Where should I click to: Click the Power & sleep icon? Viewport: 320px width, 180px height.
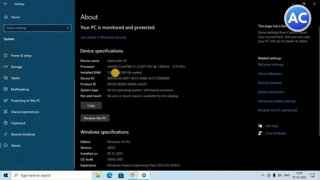(x=5, y=55)
